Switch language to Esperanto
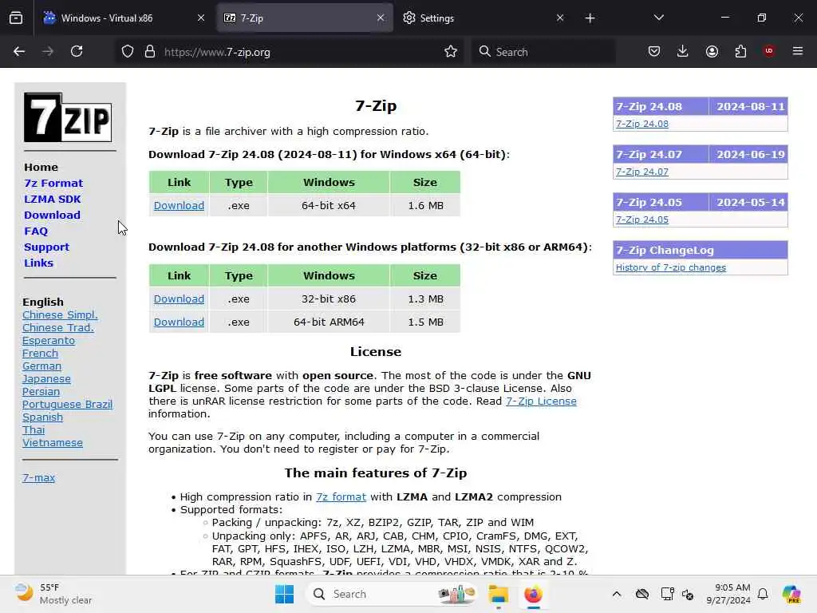817x613 pixels. (x=49, y=340)
